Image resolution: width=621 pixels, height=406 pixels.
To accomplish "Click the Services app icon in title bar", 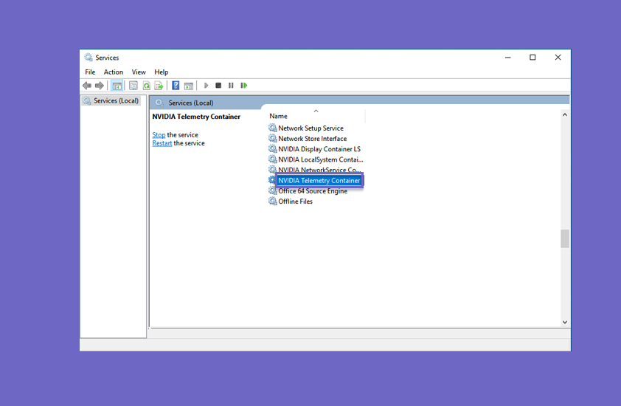I will pyautogui.click(x=89, y=58).
